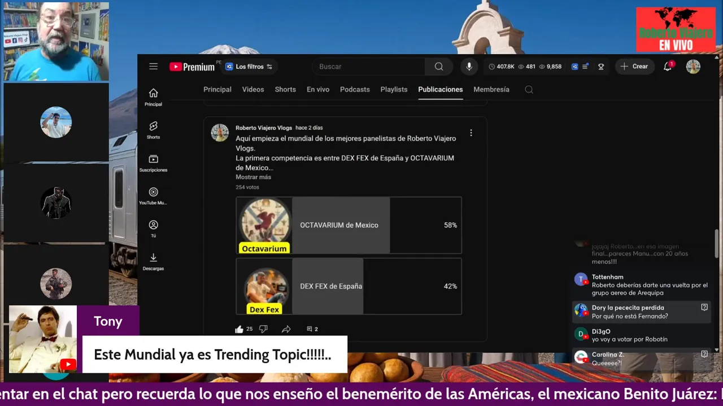Image resolution: width=723 pixels, height=406 pixels.
Task: Click the third panelist avatar below
Action: pos(56,284)
